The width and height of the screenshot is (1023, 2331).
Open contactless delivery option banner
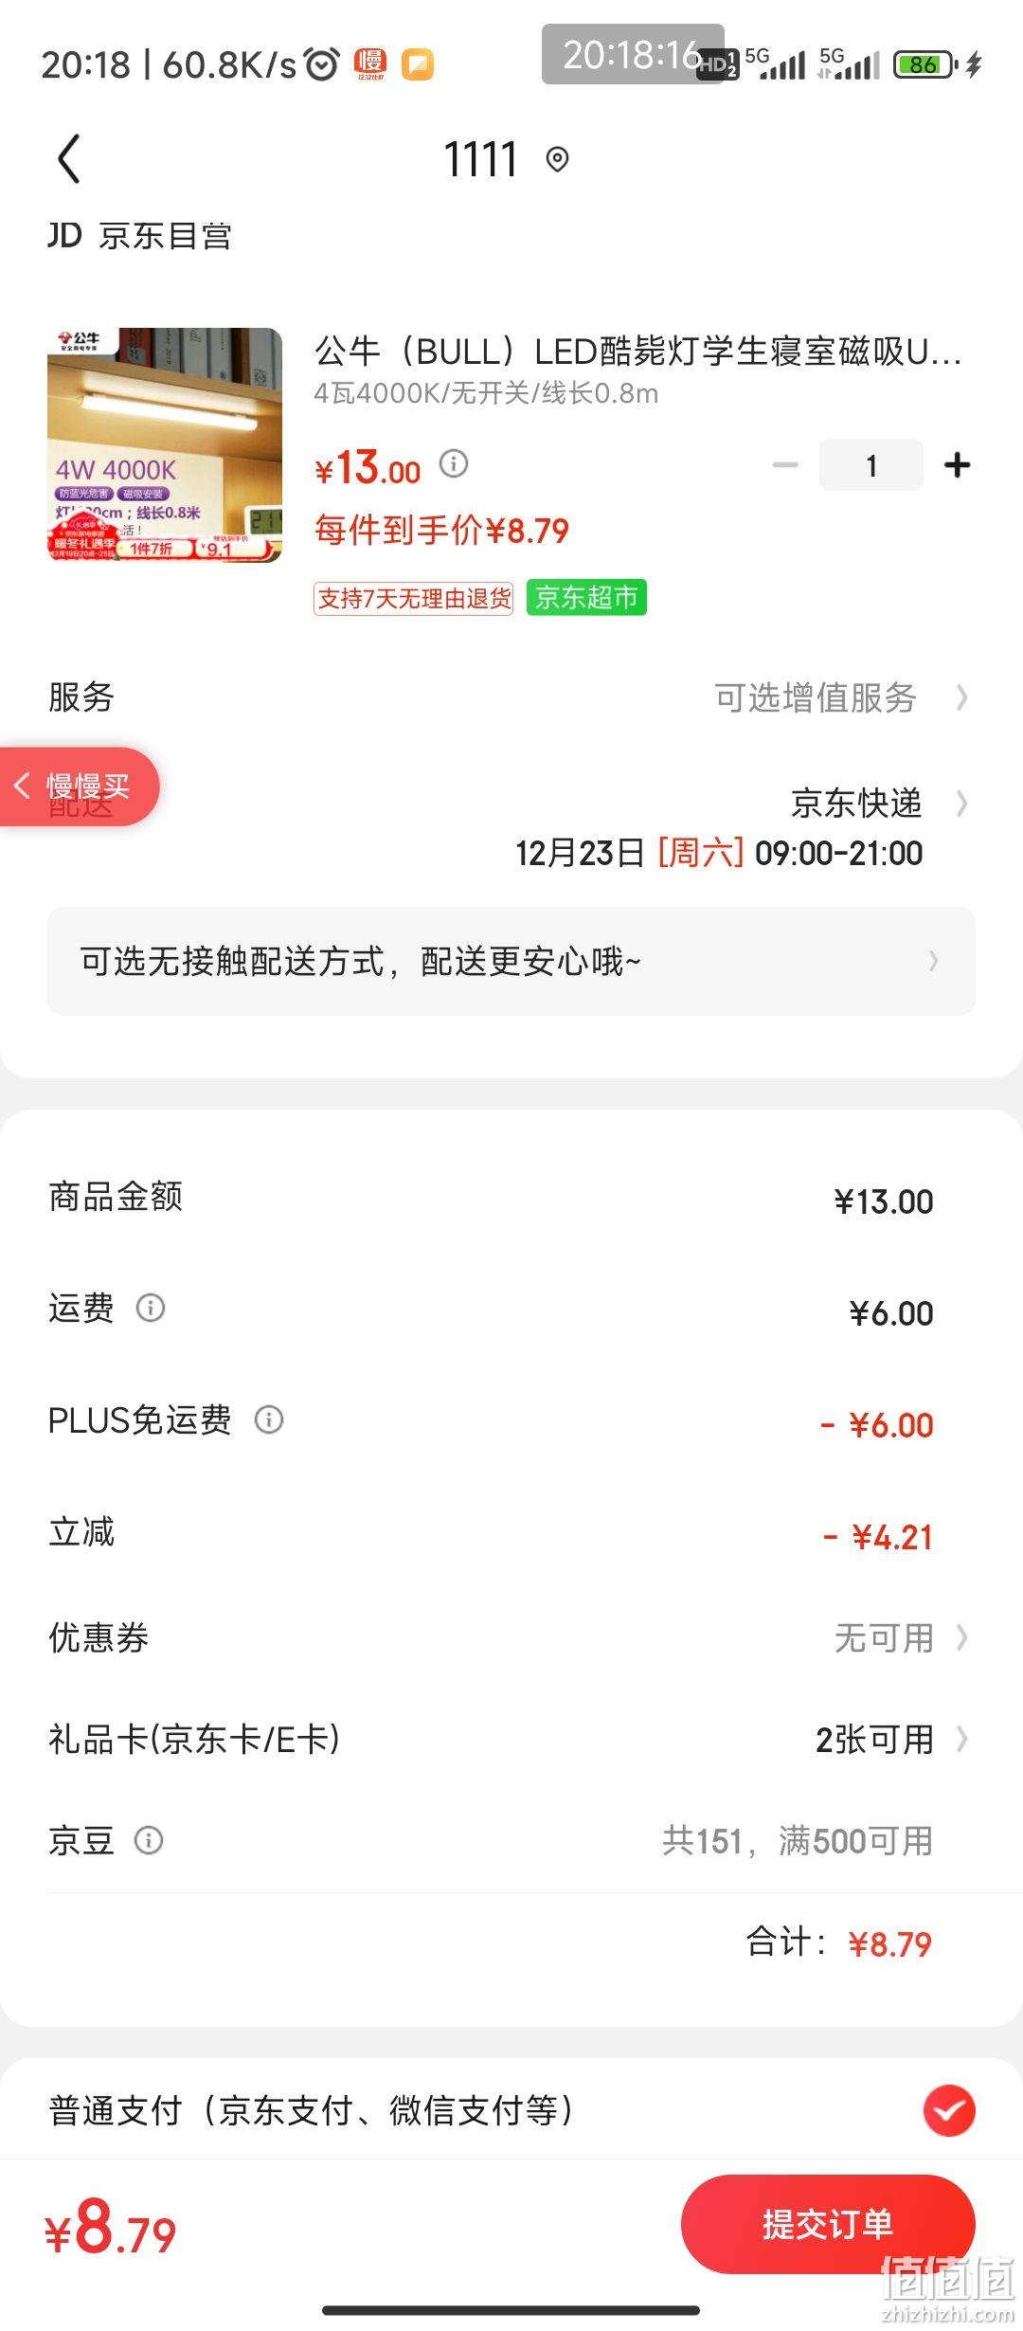tap(511, 961)
